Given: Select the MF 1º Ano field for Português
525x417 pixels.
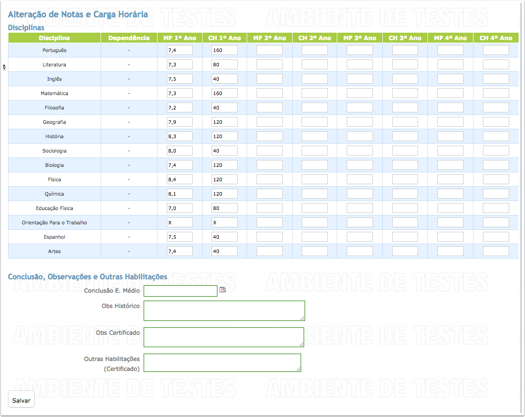Looking at the screenshot, I should tap(180, 50).
